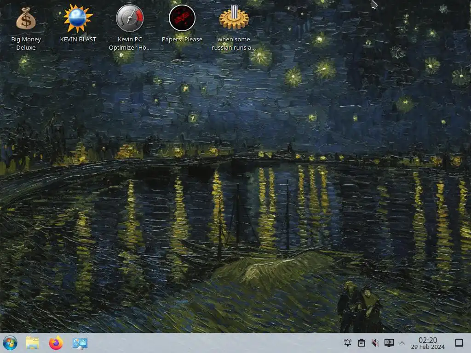Open the clipboard tray icon
471x353 pixels.
[362, 343]
